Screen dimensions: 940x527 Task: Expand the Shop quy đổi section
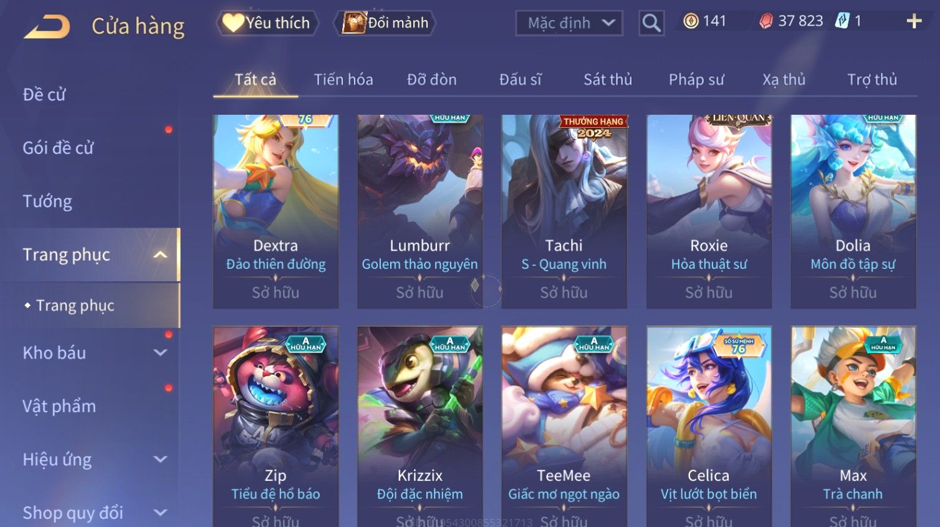160,513
